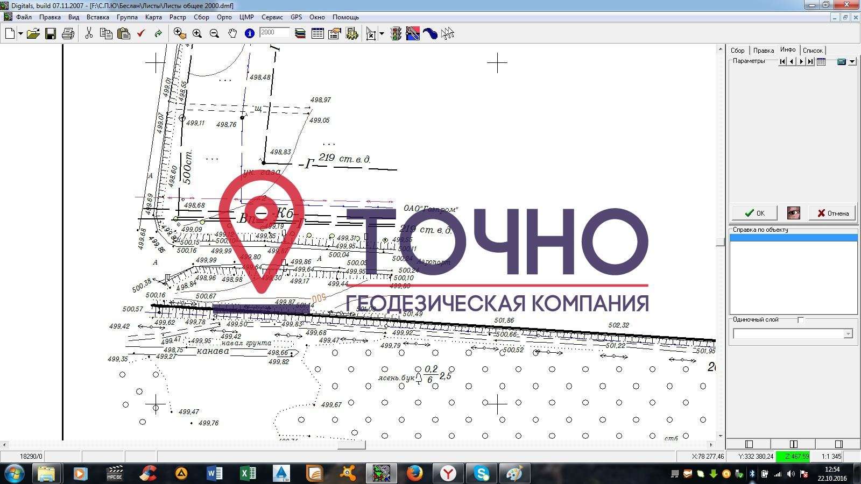Cut selection with the scissors icon
Screen dimensions: 861x484
click(89, 34)
